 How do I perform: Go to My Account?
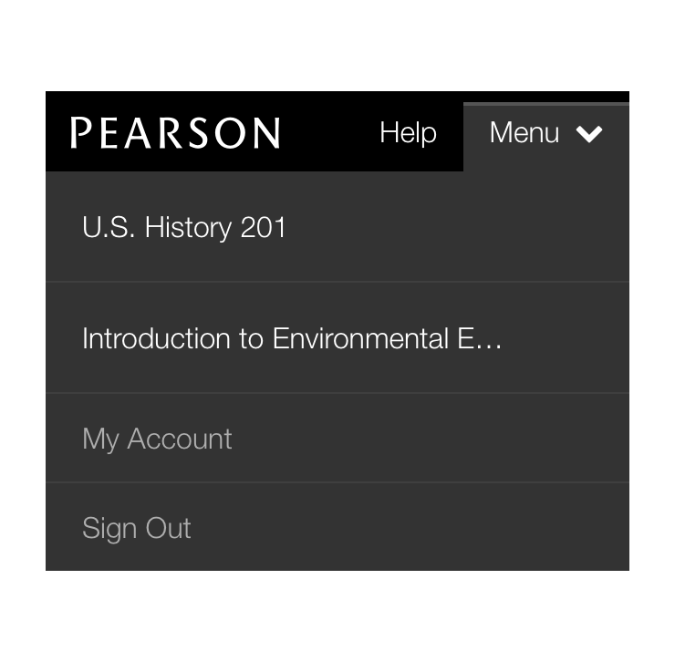[x=157, y=439]
